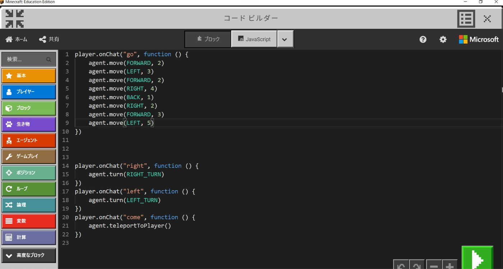Click the star icon beside 基本

click(x=9, y=76)
